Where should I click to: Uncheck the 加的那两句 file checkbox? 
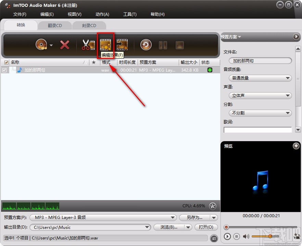coord(4,70)
